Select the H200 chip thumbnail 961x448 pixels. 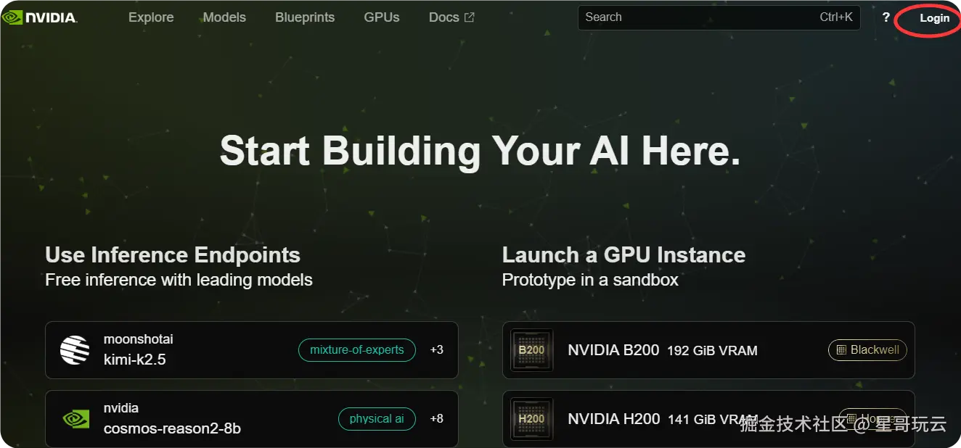click(531, 419)
